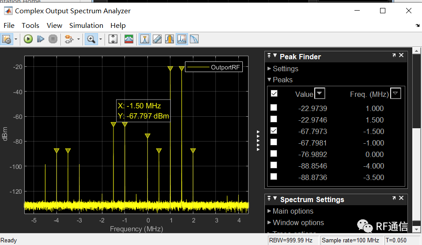Open dropdown next to Spectrum Settings icon

tap(15, 39)
